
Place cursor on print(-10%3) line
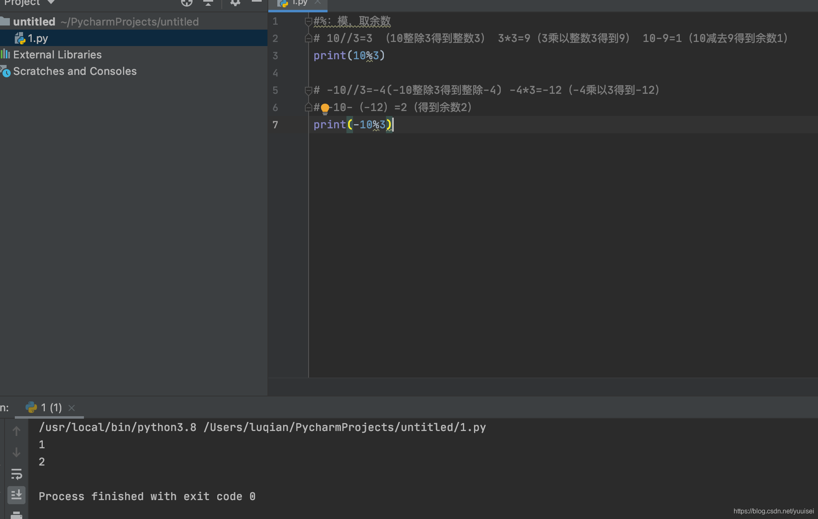coord(352,125)
